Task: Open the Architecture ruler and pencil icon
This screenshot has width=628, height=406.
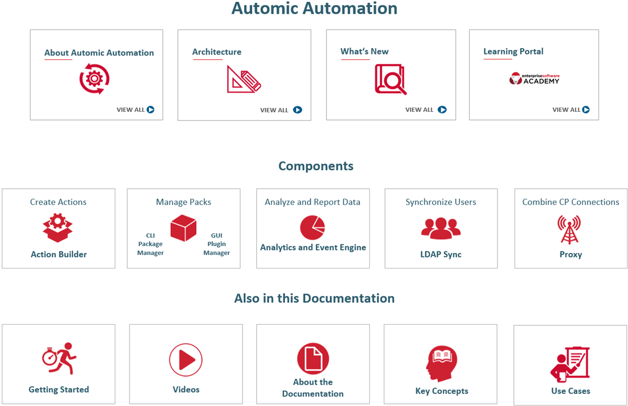Action: tap(244, 79)
